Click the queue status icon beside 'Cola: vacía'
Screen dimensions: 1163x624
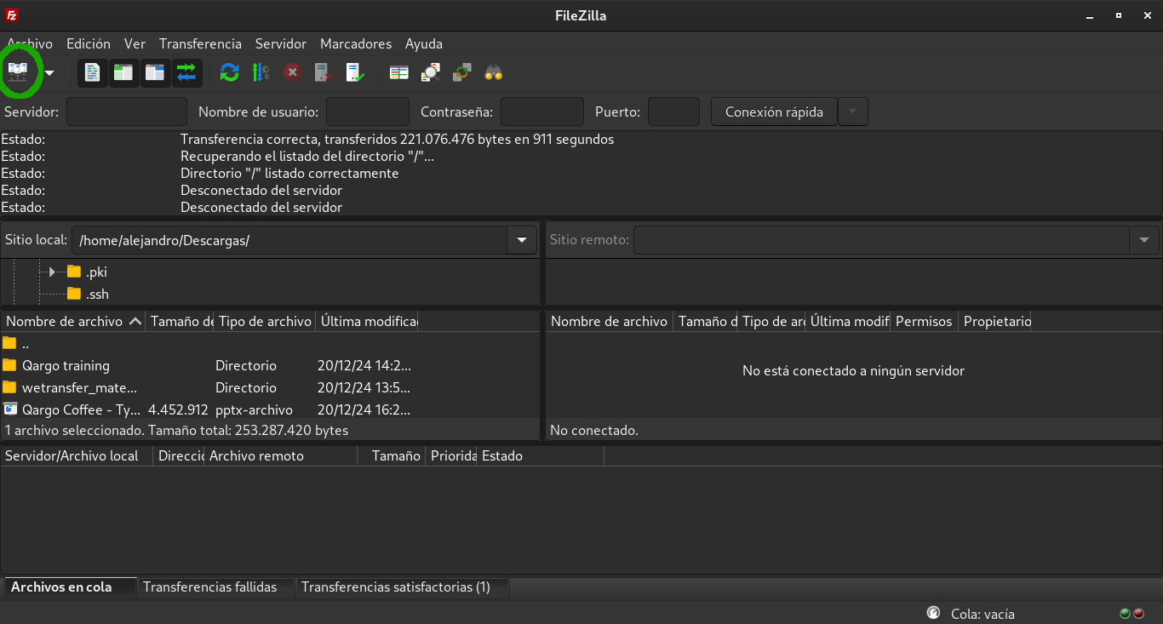click(933, 613)
